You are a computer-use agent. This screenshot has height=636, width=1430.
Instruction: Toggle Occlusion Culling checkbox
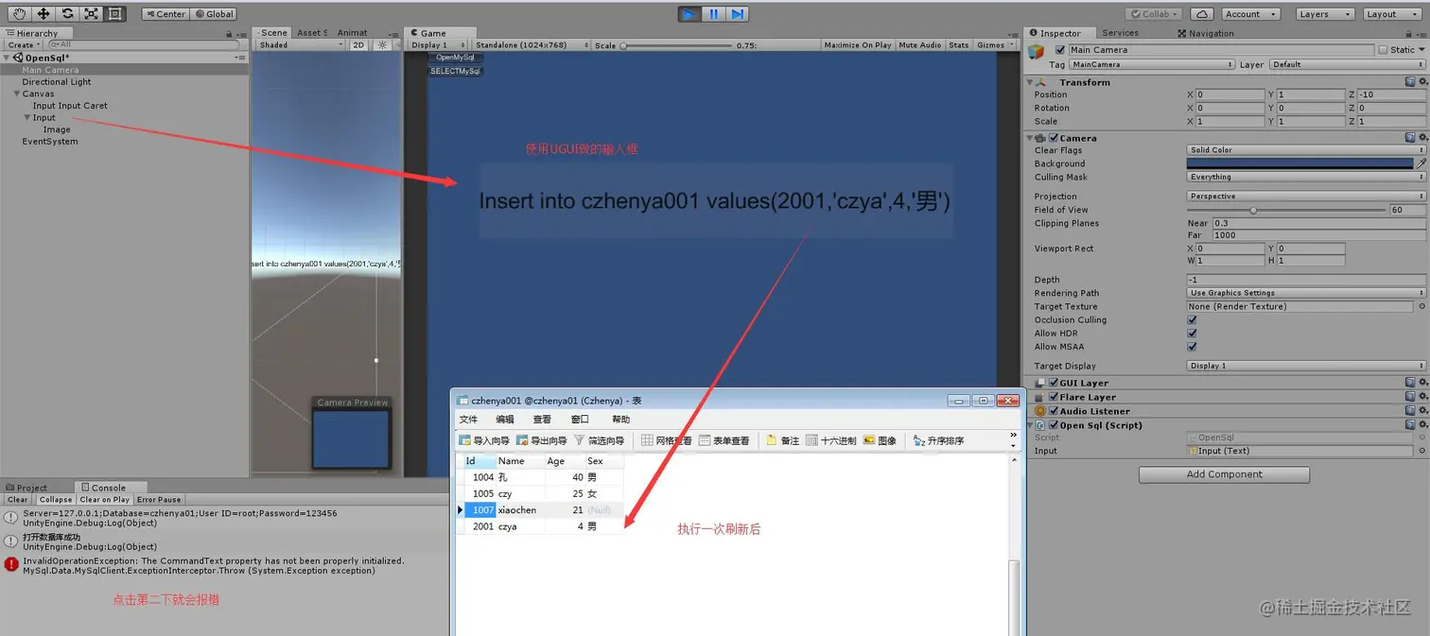tap(1192, 319)
